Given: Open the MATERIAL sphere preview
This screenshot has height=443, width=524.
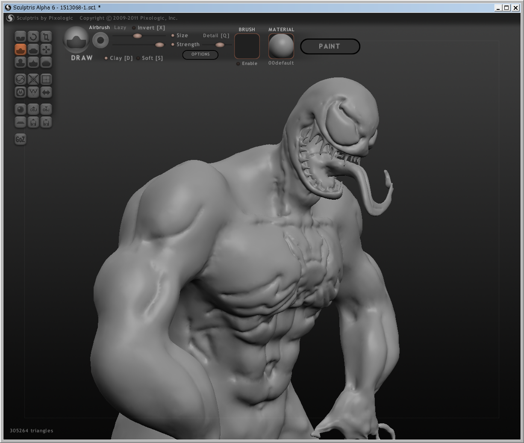Looking at the screenshot, I should (x=281, y=46).
